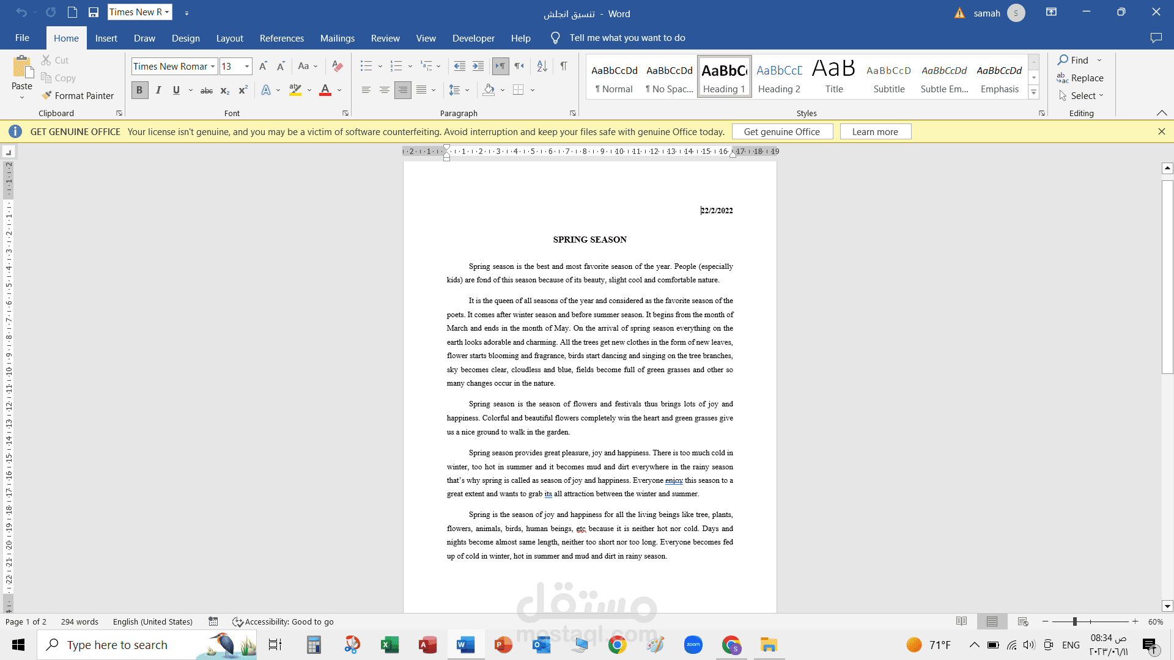1174x660 pixels.
Task: Toggle Bold formatting
Action: tap(139, 90)
